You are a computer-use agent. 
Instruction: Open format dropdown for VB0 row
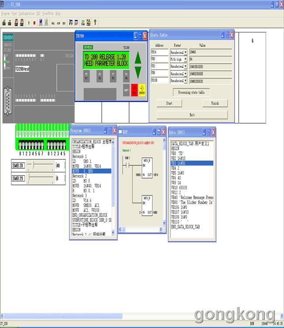point(185,59)
